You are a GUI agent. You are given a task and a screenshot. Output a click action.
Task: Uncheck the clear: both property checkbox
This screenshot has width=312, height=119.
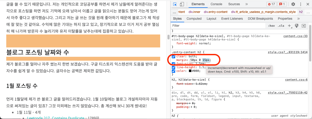pyautogui.click(x=173, y=56)
